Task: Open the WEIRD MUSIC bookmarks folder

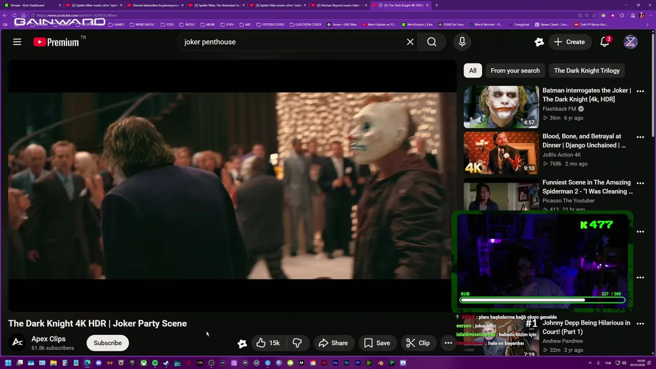Action: tap(142, 25)
